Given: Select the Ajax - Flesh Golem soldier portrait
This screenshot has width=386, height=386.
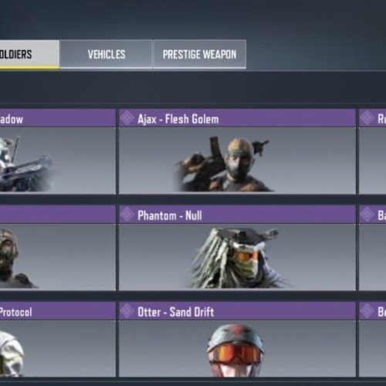Looking at the screenshot, I should pyautogui.click(x=237, y=161).
